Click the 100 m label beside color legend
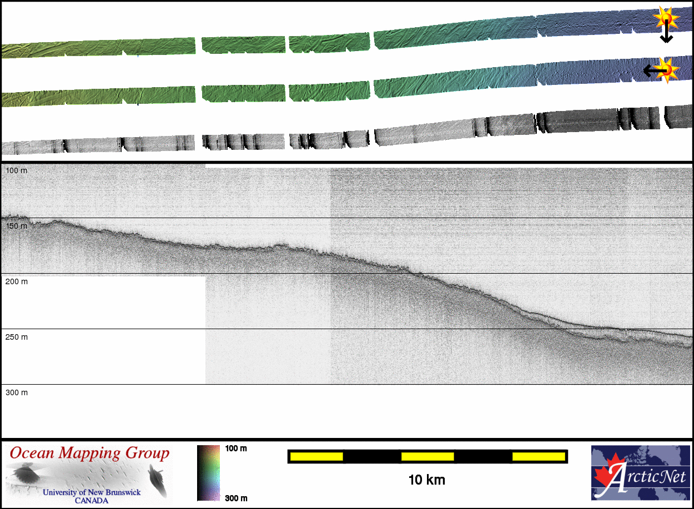This screenshot has height=509, width=694. [235, 448]
